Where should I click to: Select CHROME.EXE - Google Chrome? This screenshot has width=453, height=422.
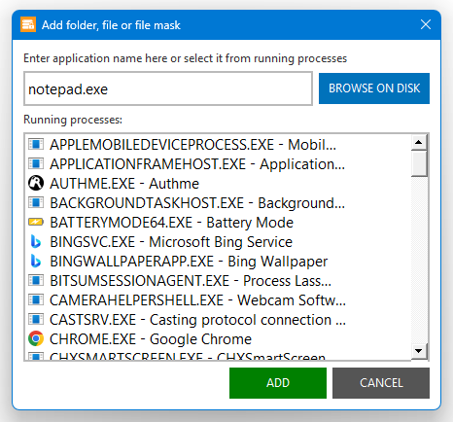[x=218, y=338]
